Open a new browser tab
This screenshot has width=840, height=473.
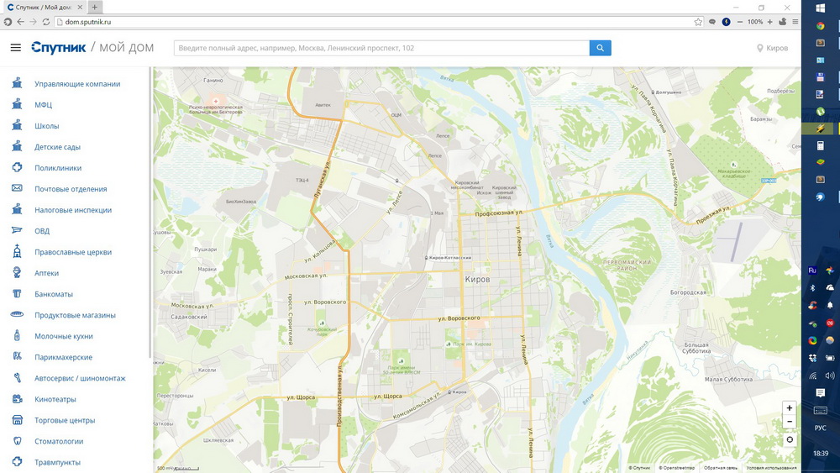(94, 7)
